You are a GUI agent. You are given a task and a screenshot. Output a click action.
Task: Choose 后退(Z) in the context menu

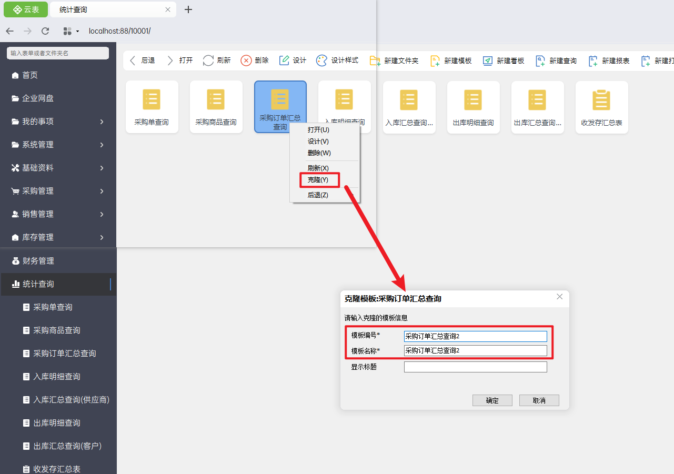pyautogui.click(x=318, y=195)
